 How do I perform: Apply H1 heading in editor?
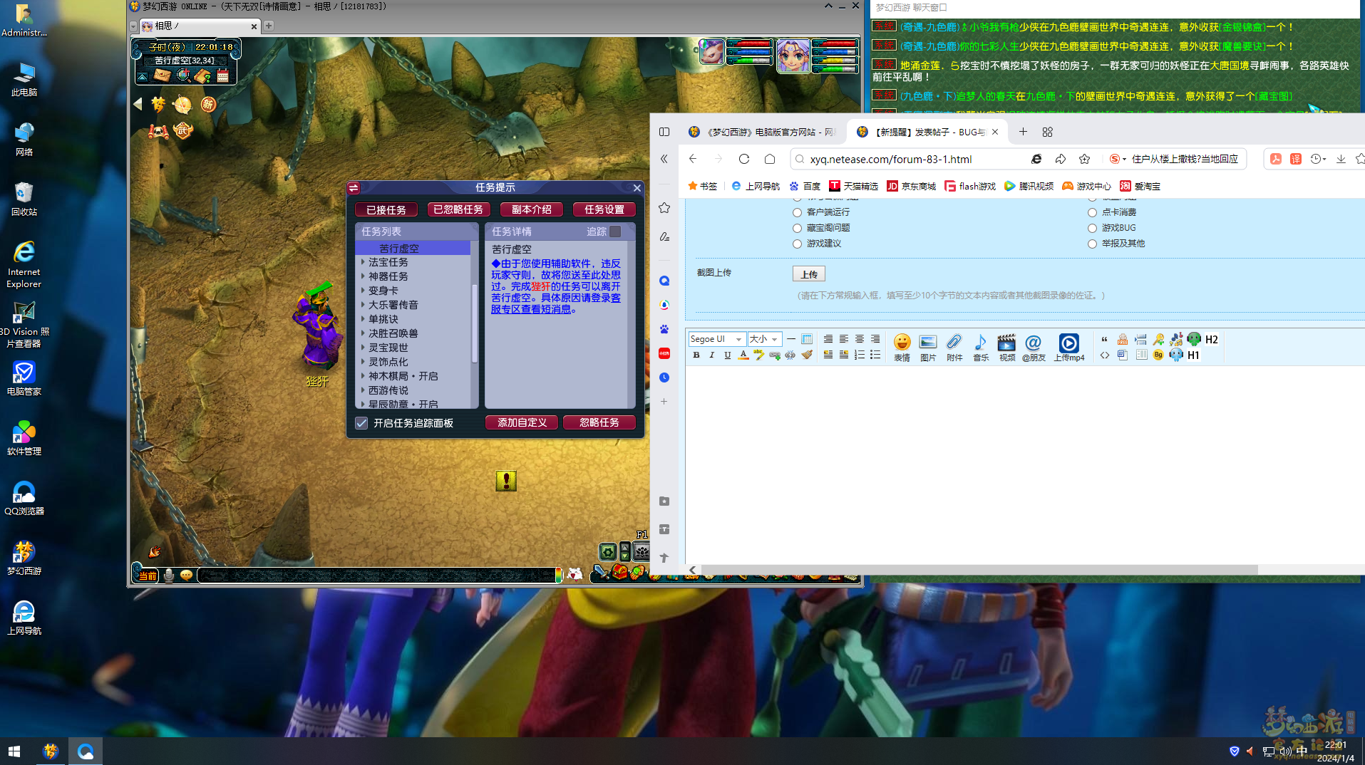point(1193,355)
